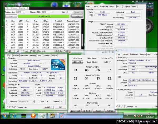This screenshot has width=158, height=124.
Task: Open Windows Media Player from taskbar
Action: [x=33, y=116]
